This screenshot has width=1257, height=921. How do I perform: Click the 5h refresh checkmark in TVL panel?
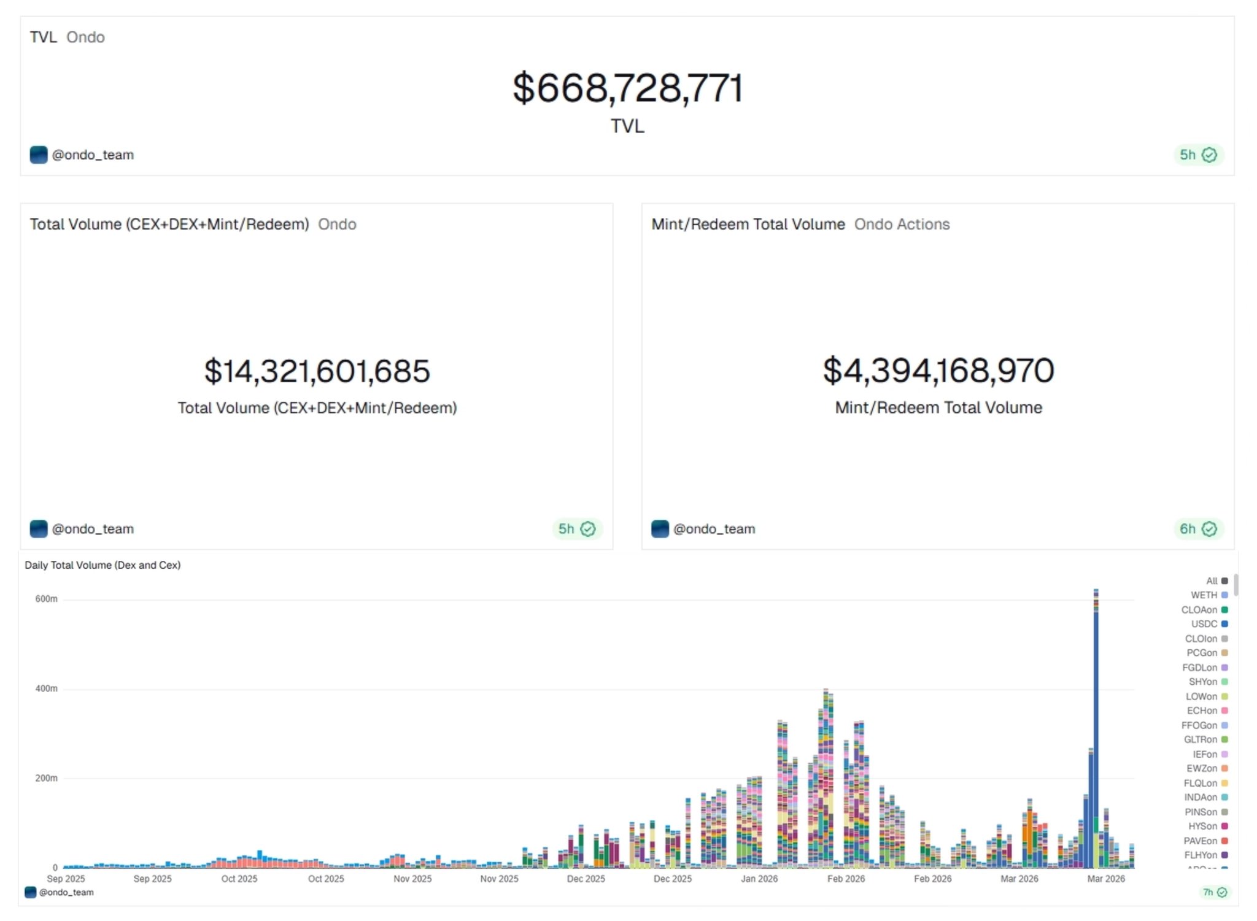coord(1209,155)
